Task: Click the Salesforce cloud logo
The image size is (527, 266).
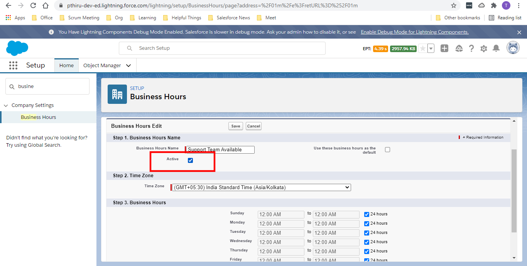Action: (17, 48)
